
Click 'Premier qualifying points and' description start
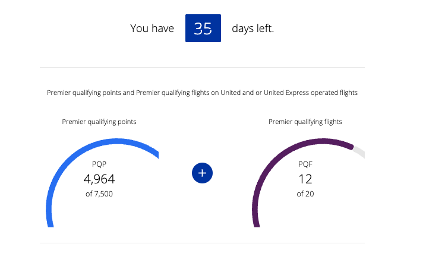[x=91, y=93]
